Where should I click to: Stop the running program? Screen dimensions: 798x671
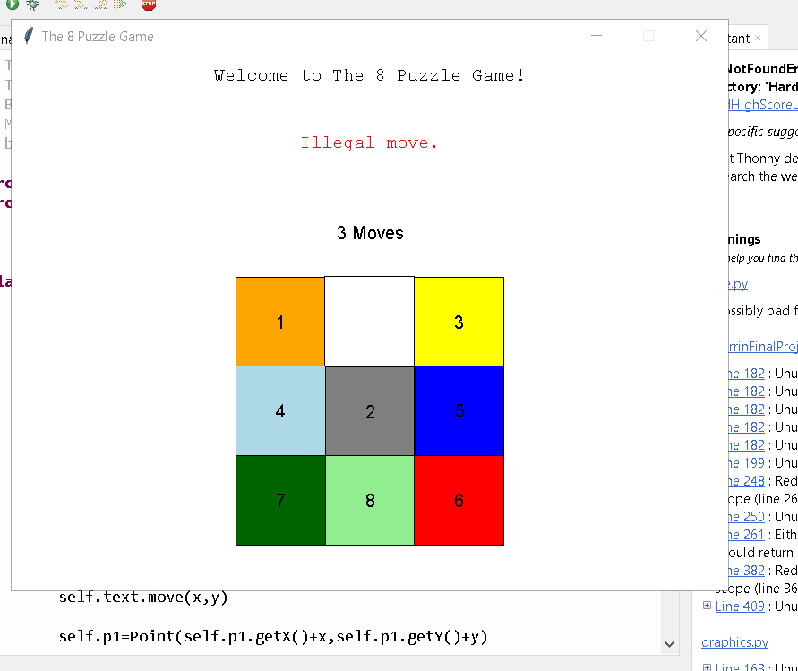tap(148, 5)
